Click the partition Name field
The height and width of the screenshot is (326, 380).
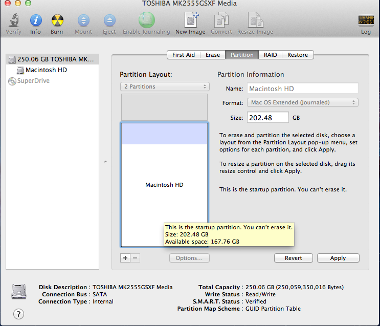[x=302, y=89]
